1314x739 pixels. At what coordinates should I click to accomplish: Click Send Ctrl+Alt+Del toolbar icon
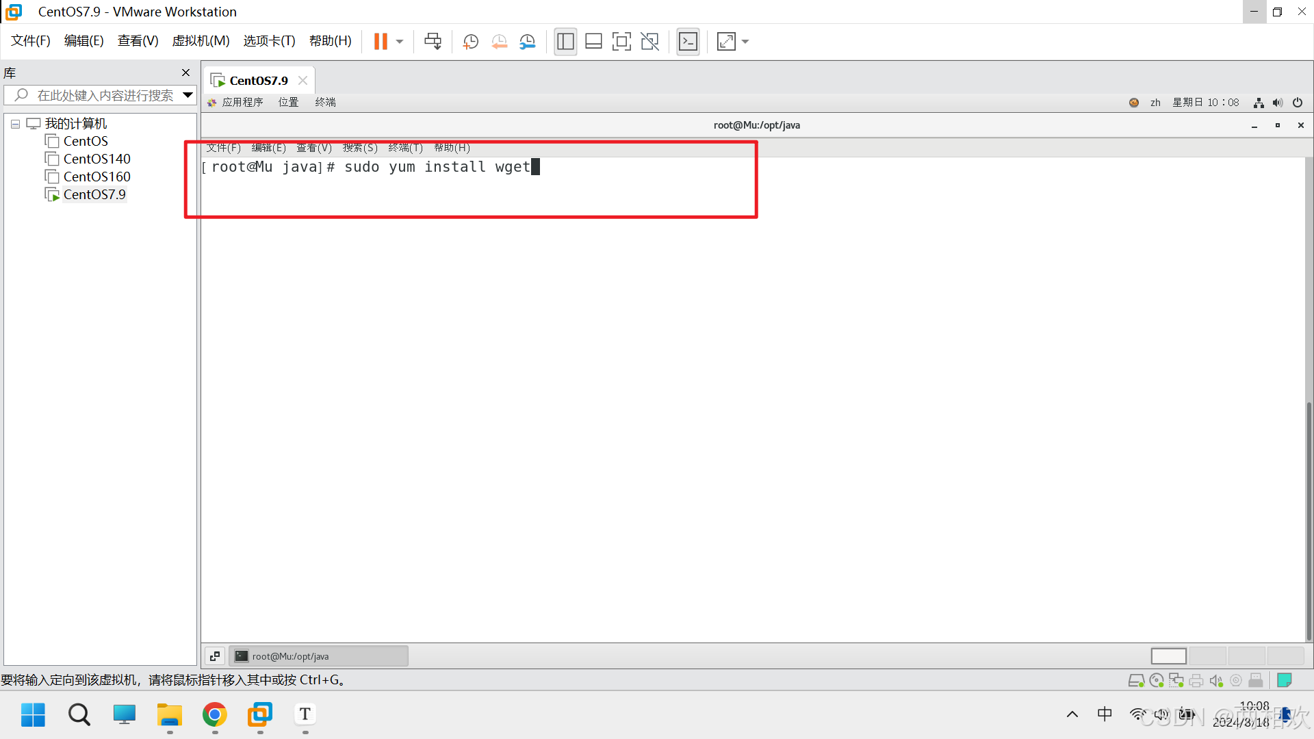[x=433, y=42]
